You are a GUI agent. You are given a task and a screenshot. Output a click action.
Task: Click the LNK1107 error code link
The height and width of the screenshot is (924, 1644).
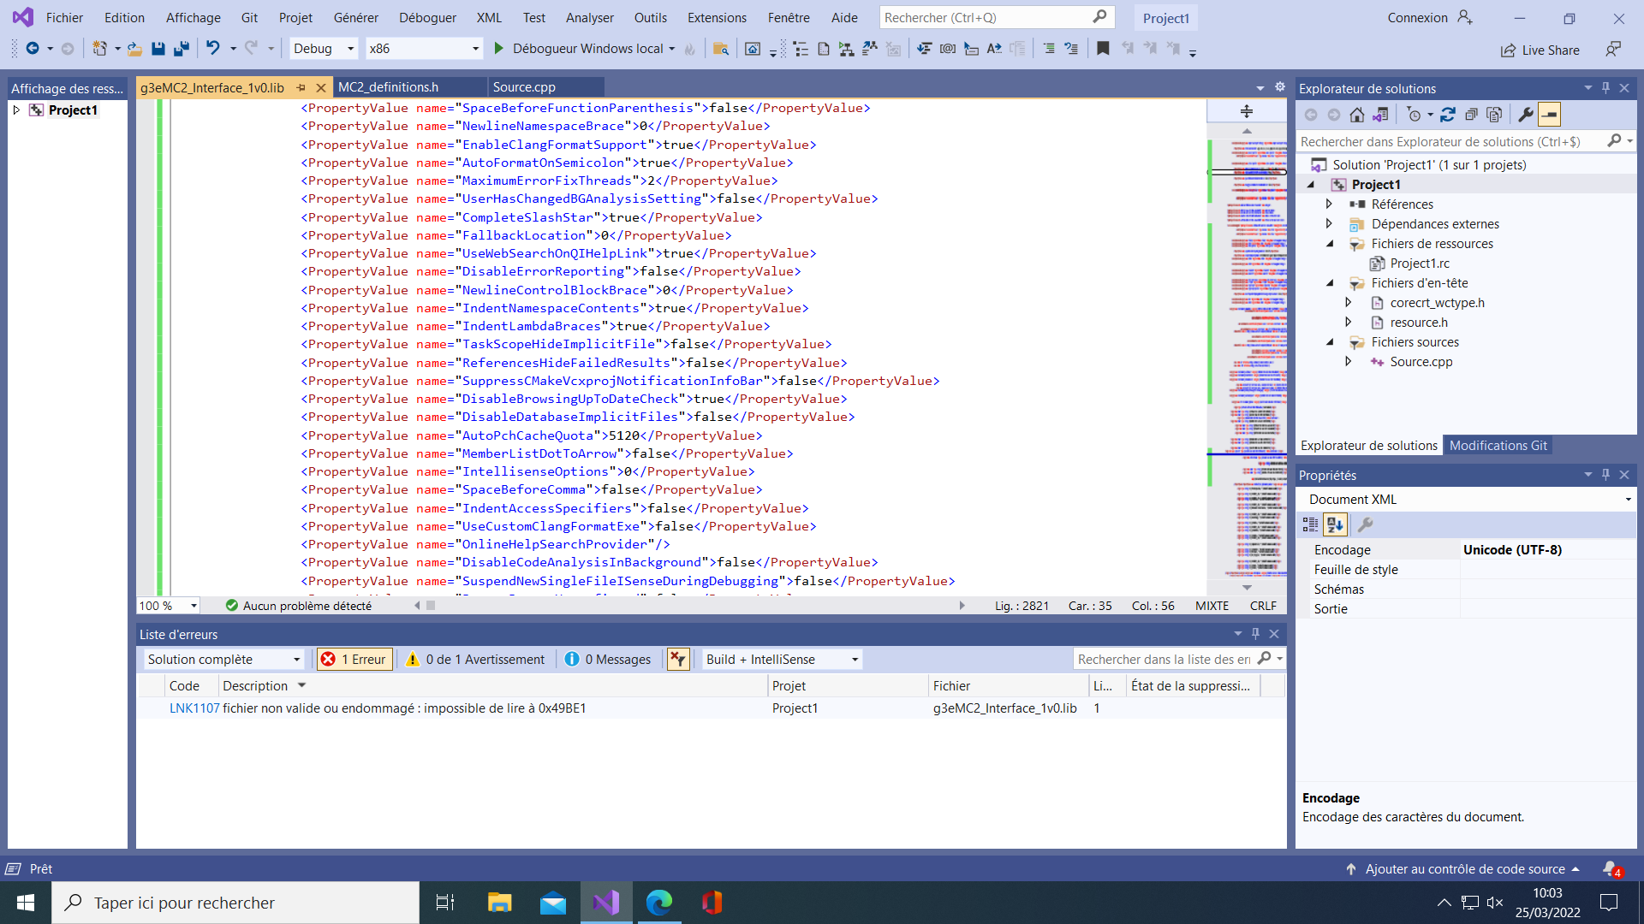coord(194,708)
